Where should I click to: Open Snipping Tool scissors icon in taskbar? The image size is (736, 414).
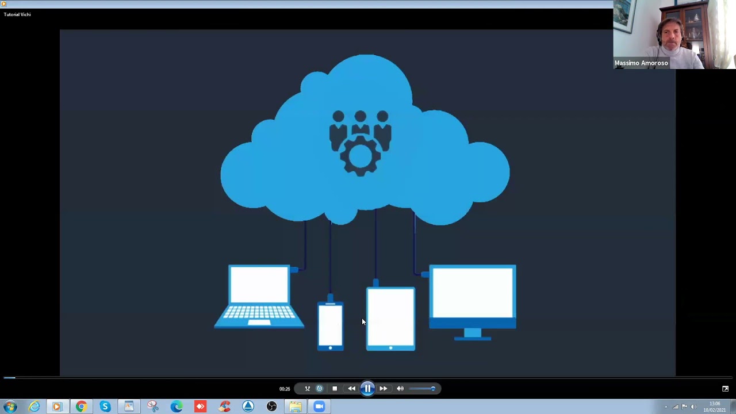[152, 407]
